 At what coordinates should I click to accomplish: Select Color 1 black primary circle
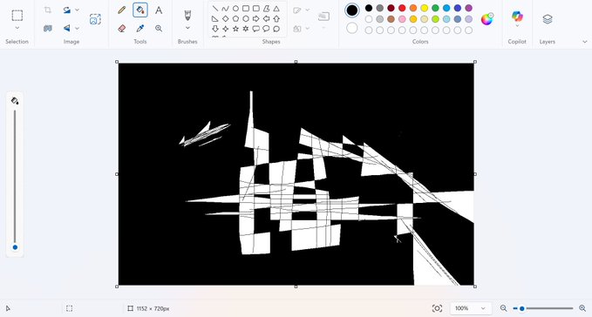coord(352,10)
